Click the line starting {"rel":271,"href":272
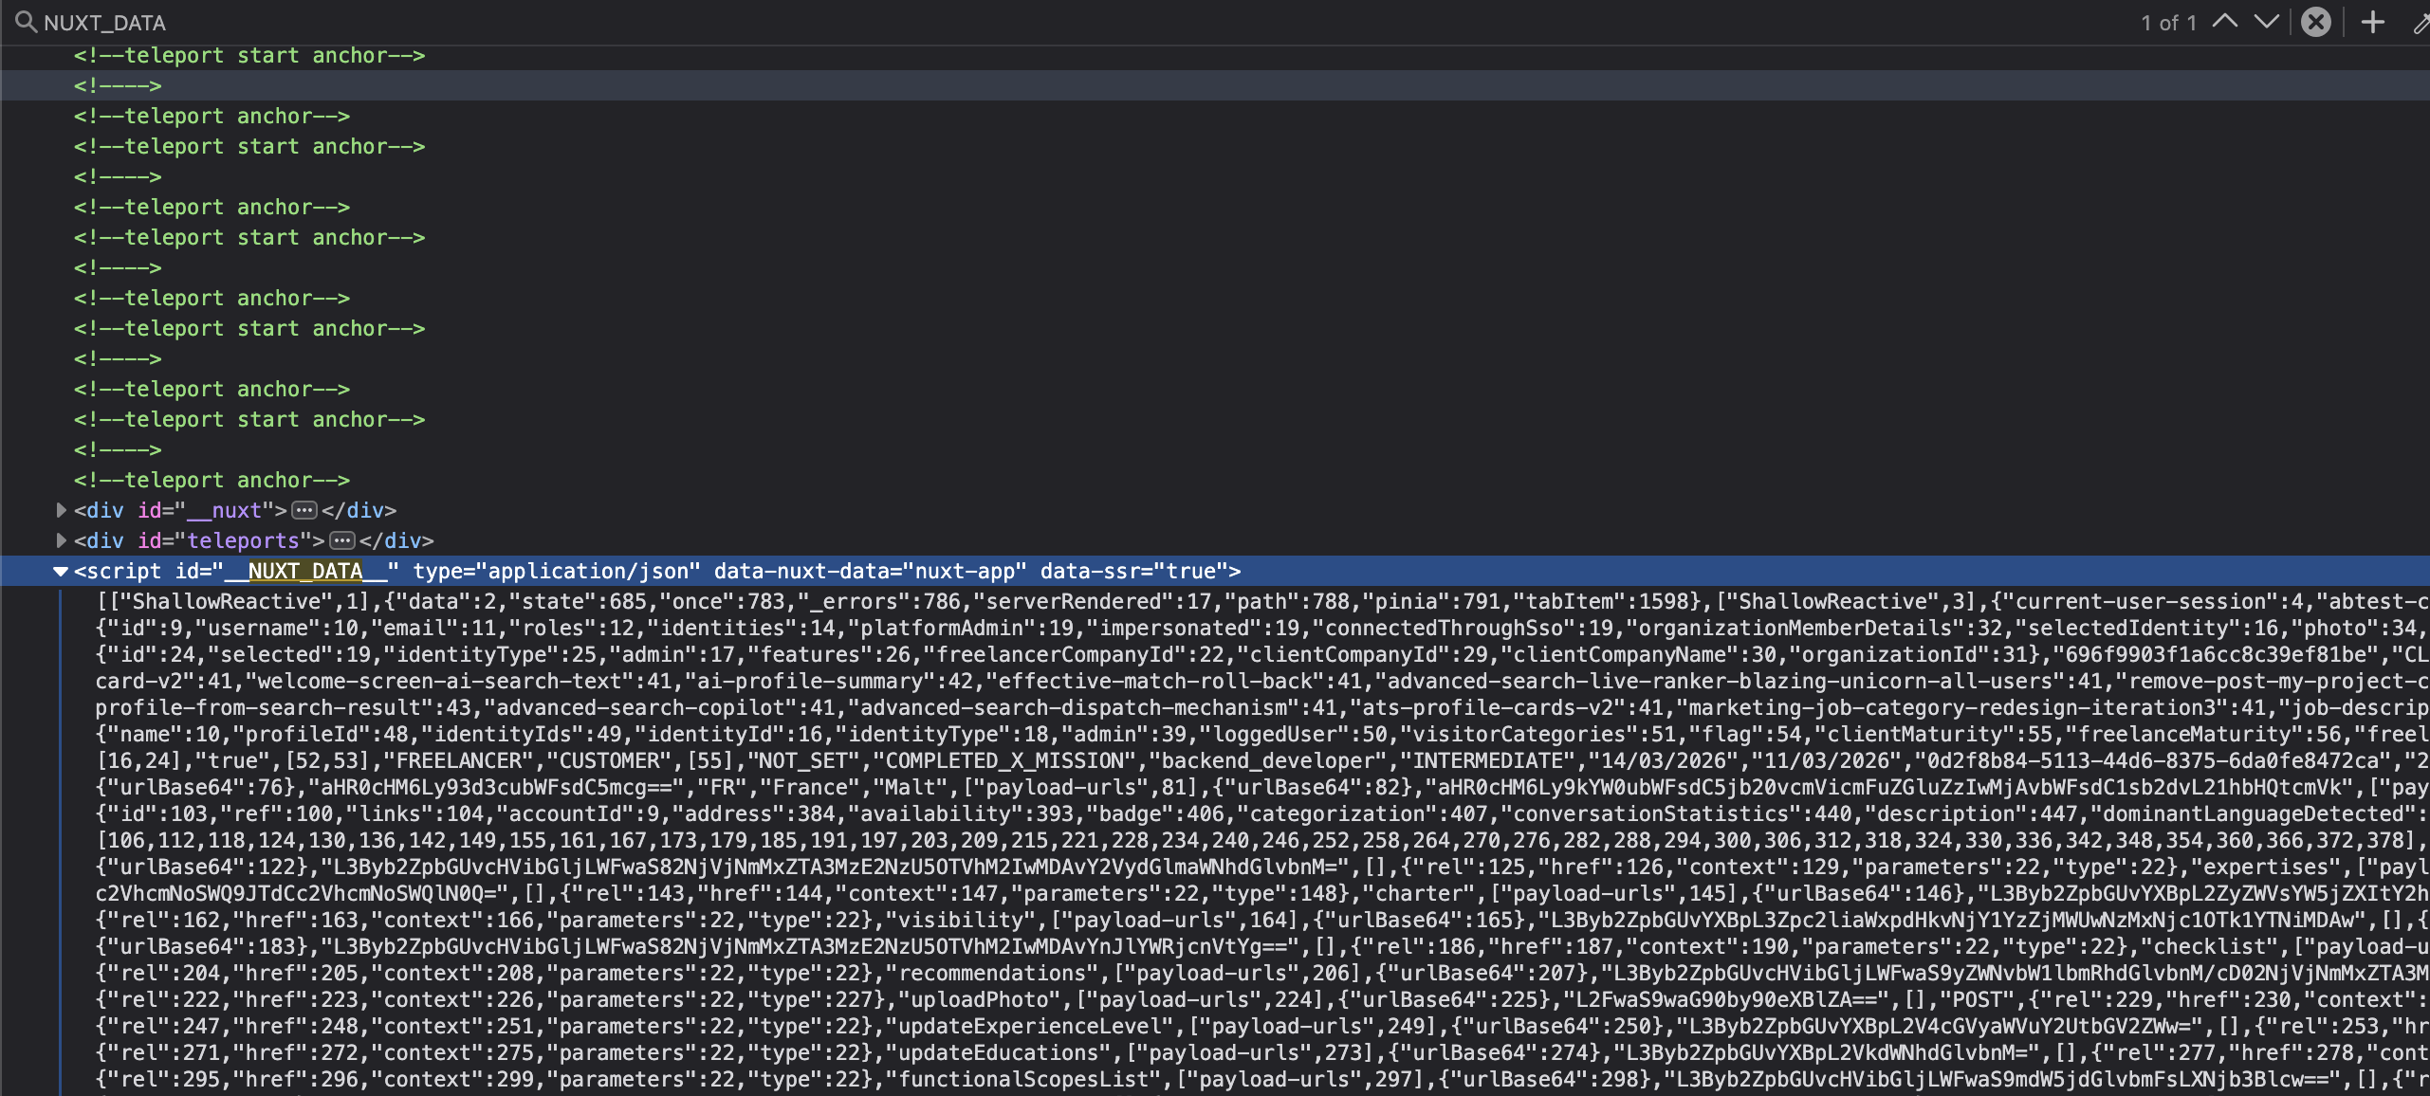This screenshot has height=1096, width=2430. click(x=1262, y=1052)
